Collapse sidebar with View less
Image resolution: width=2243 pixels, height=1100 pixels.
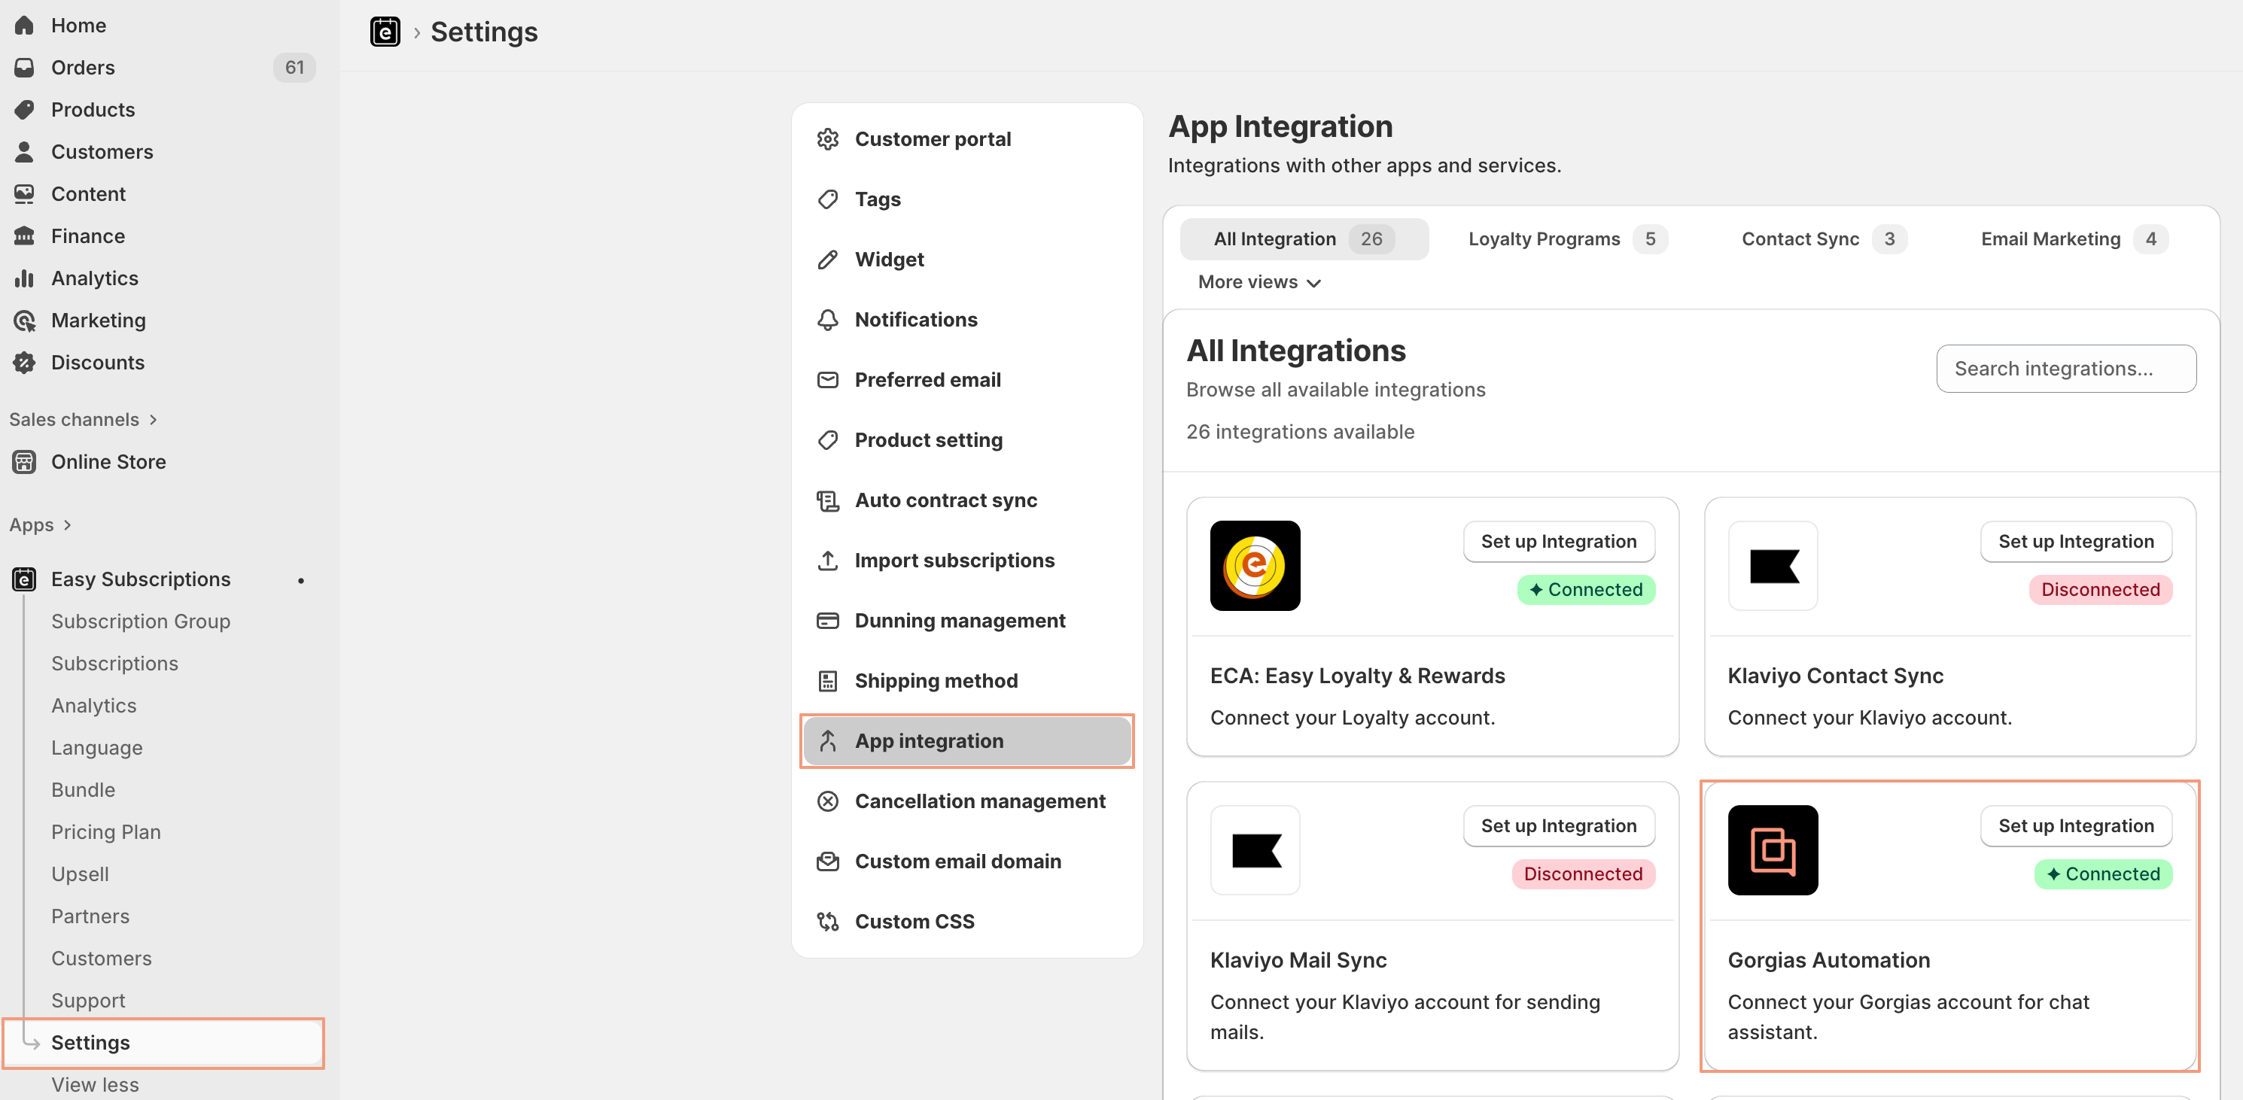pos(95,1084)
